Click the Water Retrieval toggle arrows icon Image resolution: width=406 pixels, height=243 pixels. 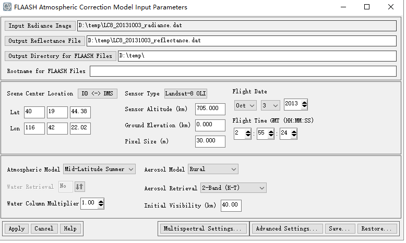[80, 187]
